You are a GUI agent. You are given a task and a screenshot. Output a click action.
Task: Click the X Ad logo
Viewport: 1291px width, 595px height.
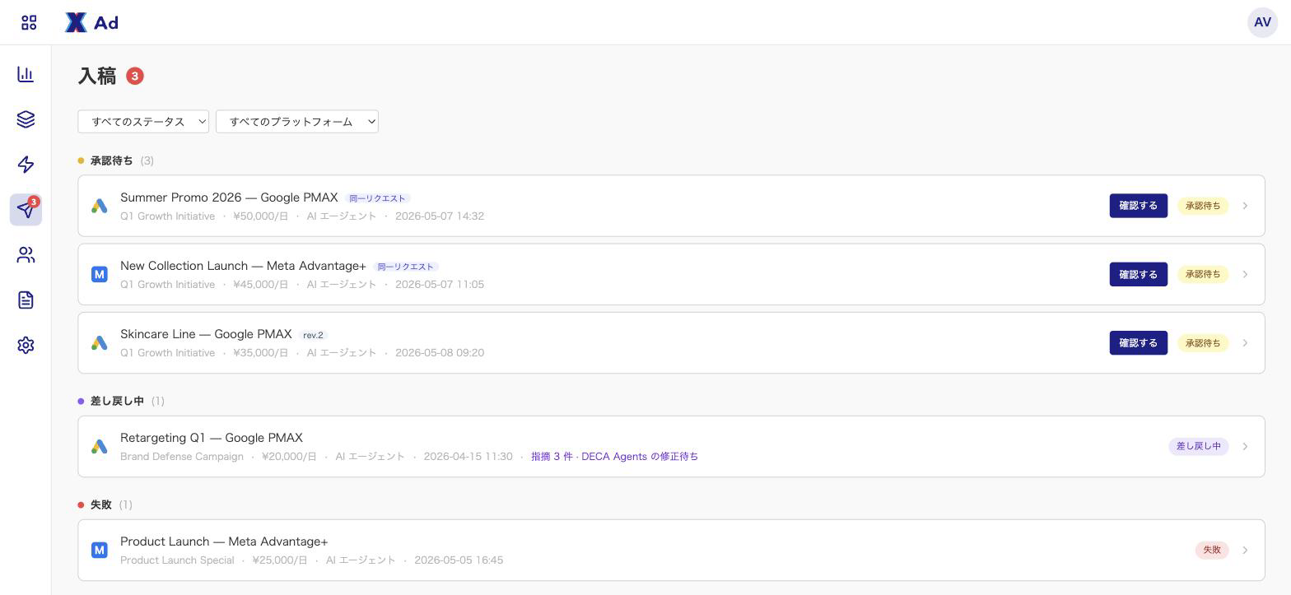coord(91,22)
